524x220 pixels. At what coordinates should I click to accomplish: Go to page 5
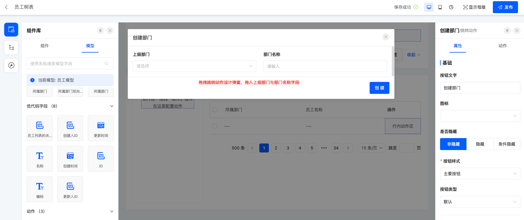click(312, 148)
